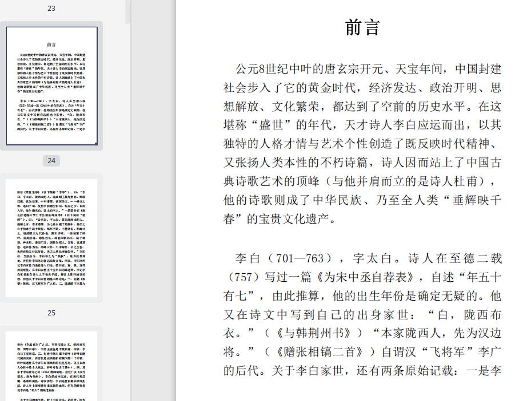Click the name 杜甫 in the first paragraph
515x401 pixels.
(x=465, y=181)
